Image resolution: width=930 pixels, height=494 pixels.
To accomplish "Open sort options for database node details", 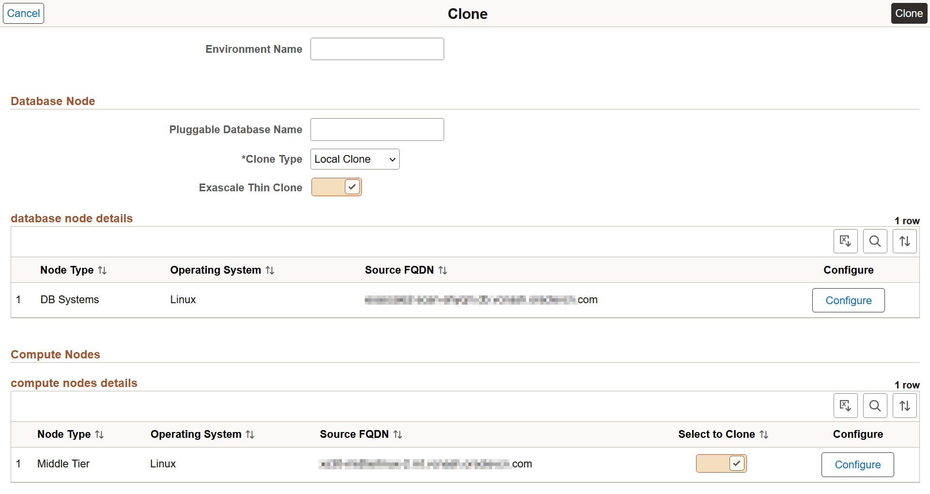I will pyautogui.click(x=904, y=241).
